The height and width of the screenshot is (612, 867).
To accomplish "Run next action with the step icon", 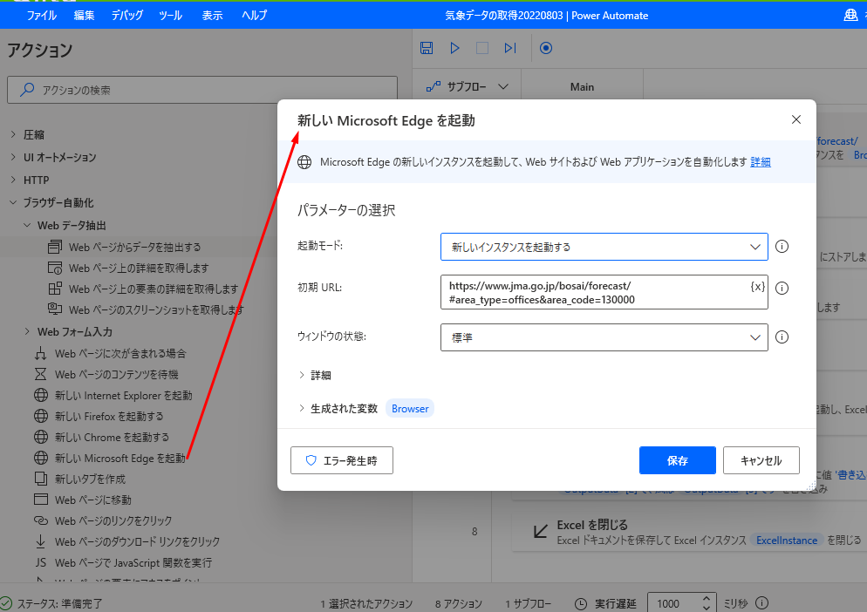I will coord(509,48).
